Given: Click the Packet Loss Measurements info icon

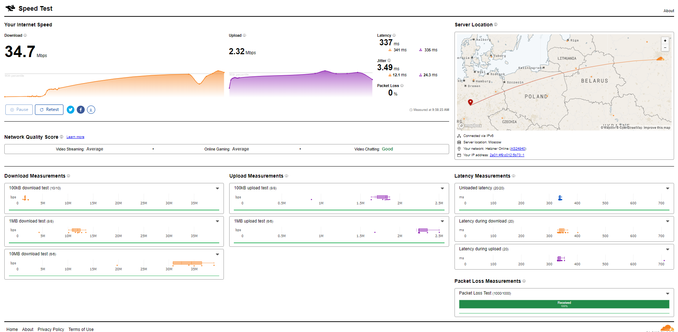Looking at the screenshot, I should (524, 281).
